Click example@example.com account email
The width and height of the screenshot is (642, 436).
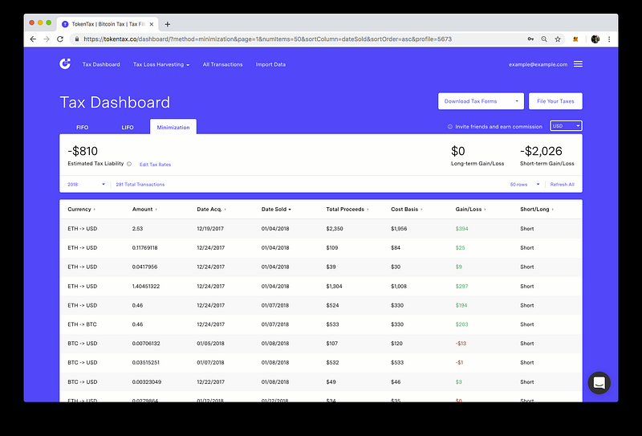click(x=538, y=64)
